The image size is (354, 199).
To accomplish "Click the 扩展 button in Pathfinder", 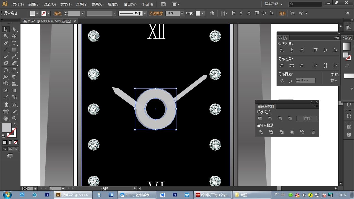I will (x=307, y=119).
